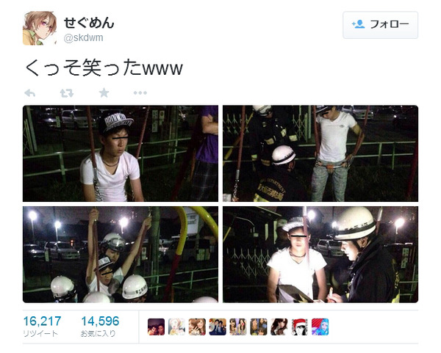Select retweeter avatar with Santa hat
Screen dimensions: 441x353
pos(300,327)
